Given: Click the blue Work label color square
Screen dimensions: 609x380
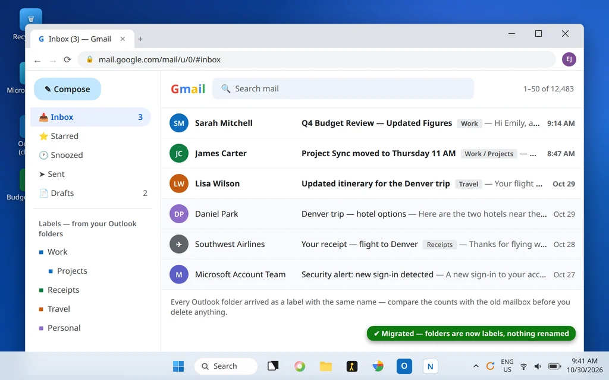Looking at the screenshot, I should pyautogui.click(x=41, y=252).
